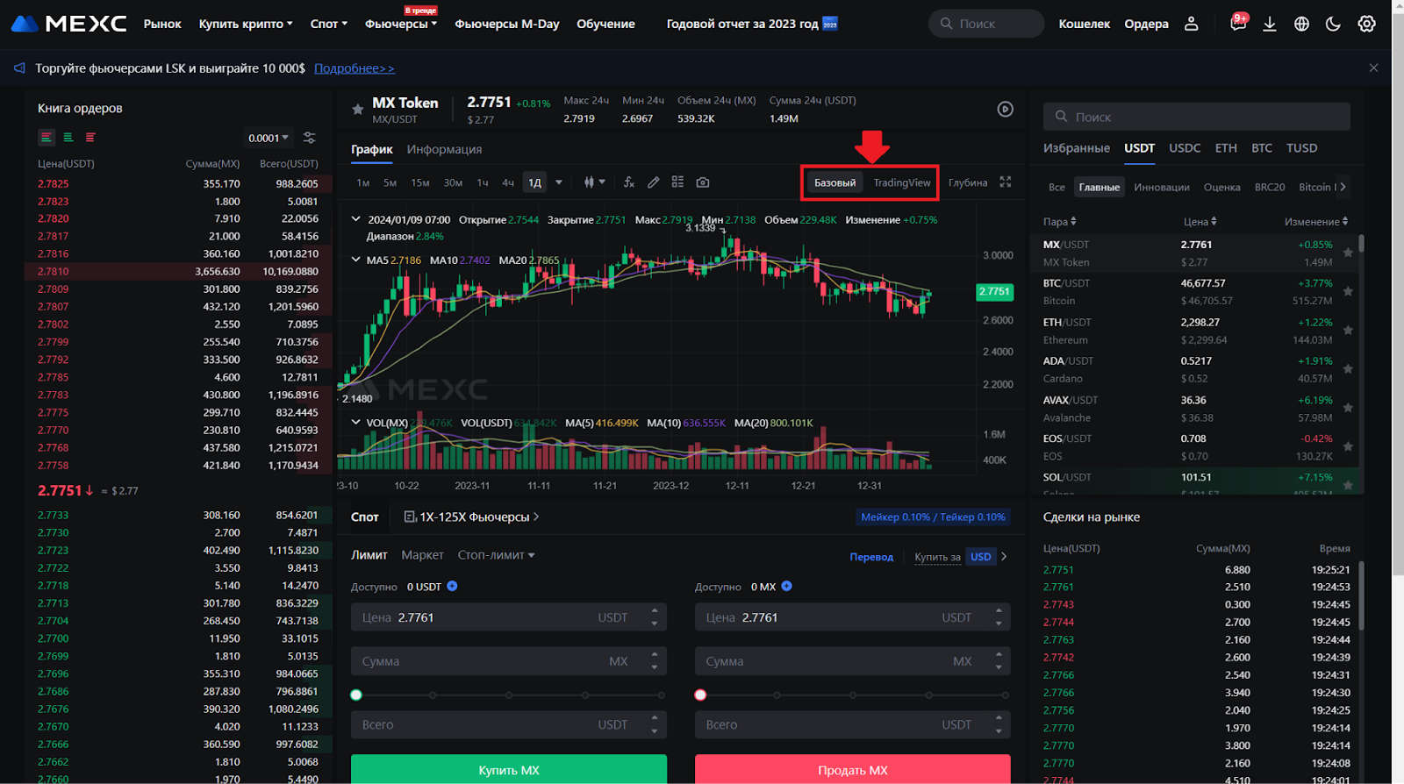Open more timeframes dropdown arrow
1404x784 pixels.
[558, 182]
